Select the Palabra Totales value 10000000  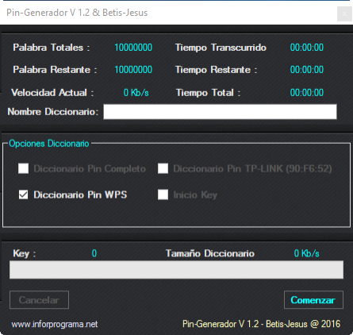pos(133,48)
